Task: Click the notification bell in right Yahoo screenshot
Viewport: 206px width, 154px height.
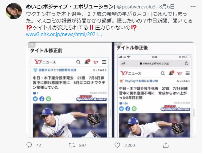Action: [171, 73]
